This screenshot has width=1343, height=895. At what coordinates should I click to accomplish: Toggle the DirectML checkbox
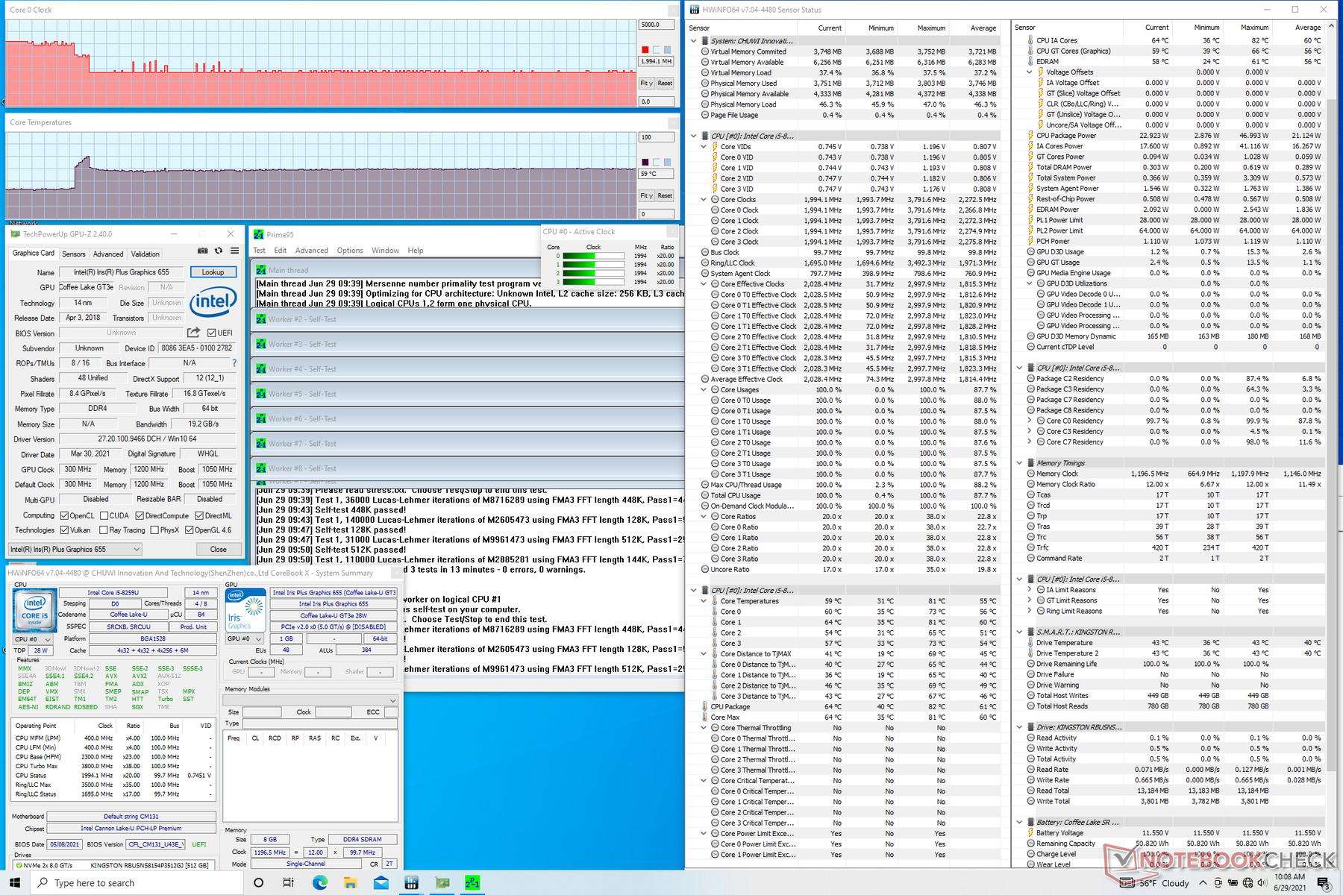(x=199, y=515)
